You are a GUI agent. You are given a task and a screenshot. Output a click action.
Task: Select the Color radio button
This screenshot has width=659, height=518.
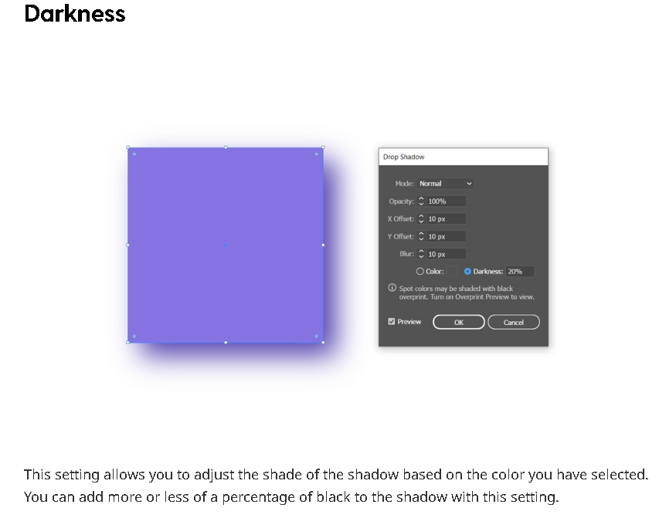tap(420, 272)
